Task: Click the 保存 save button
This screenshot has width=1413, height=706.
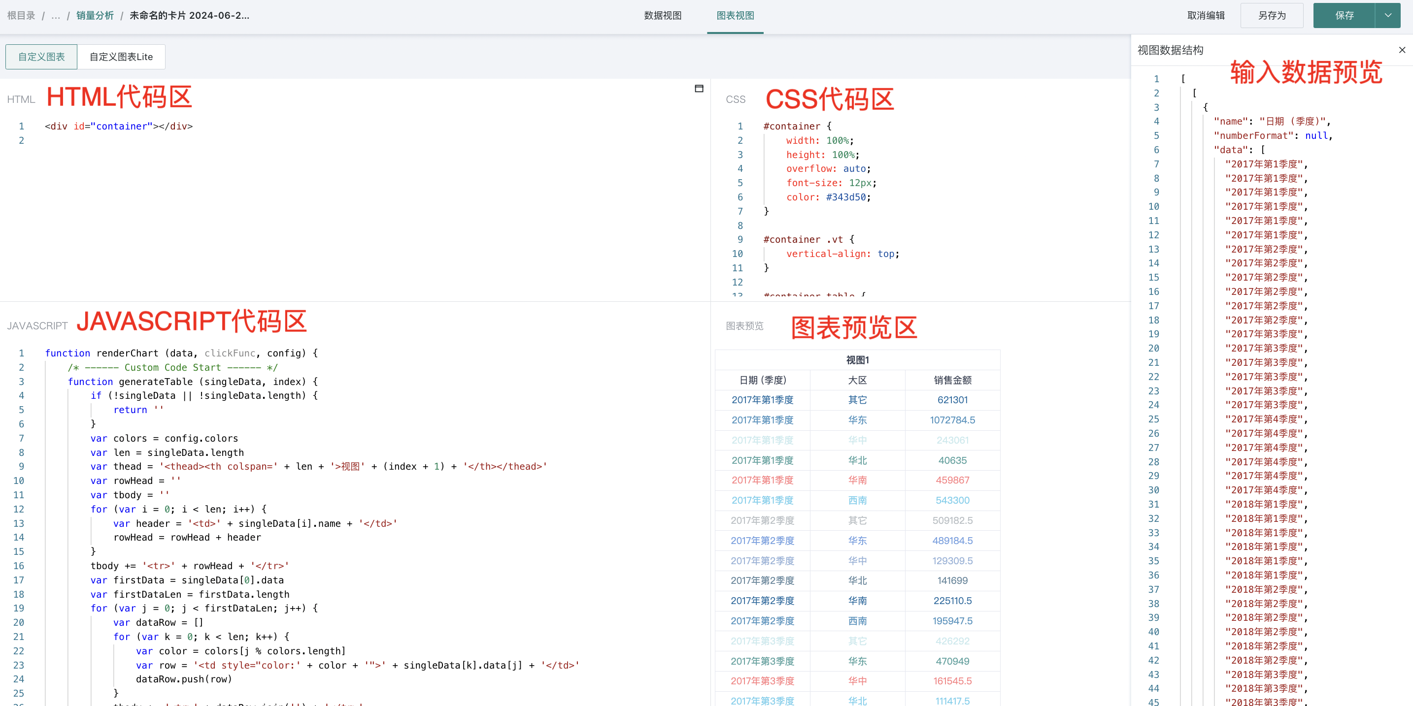Action: [1344, 15]
